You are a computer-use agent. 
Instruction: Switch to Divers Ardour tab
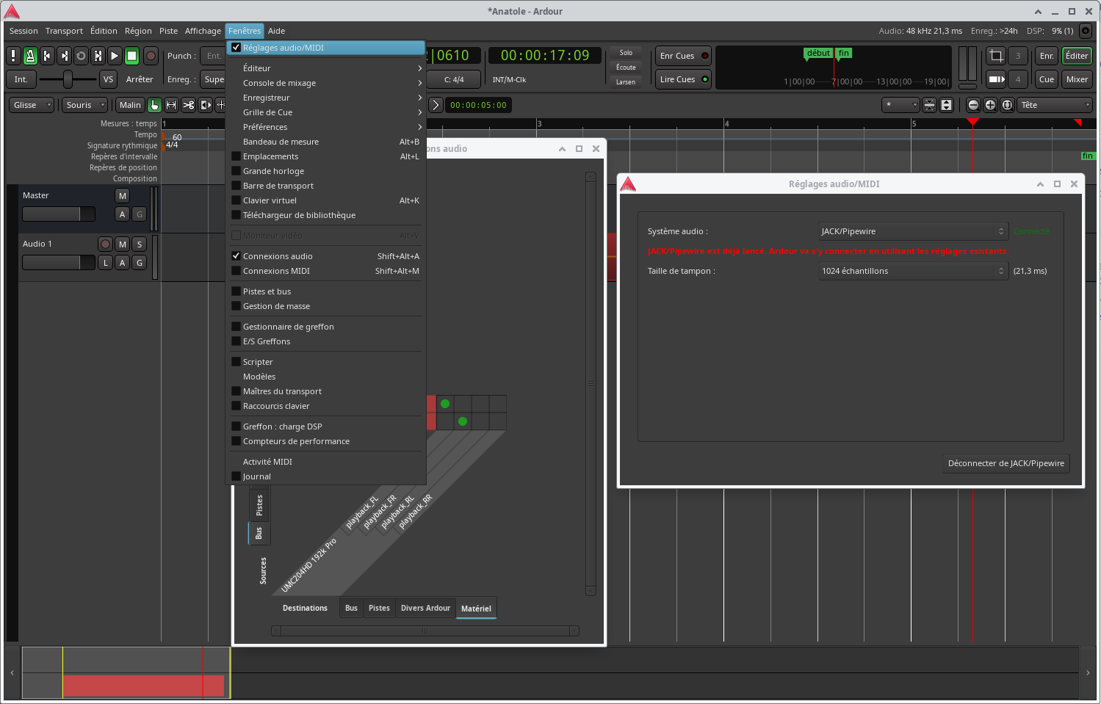click(x=425, y=608)
